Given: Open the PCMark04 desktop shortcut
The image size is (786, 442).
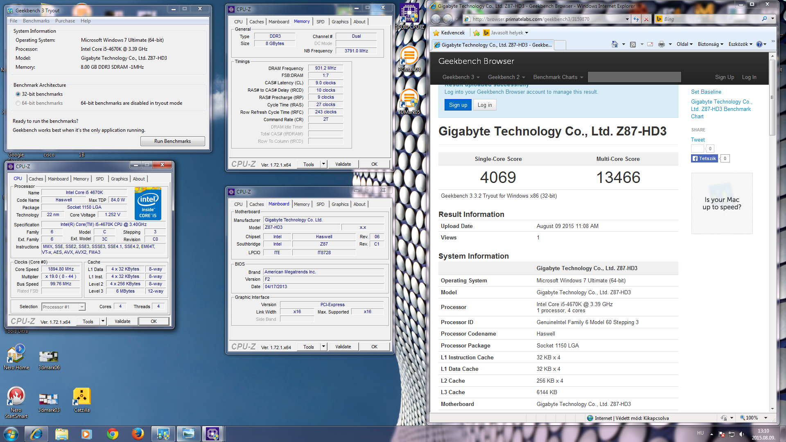Looking at the screenshot, I should tap(409, 59).
